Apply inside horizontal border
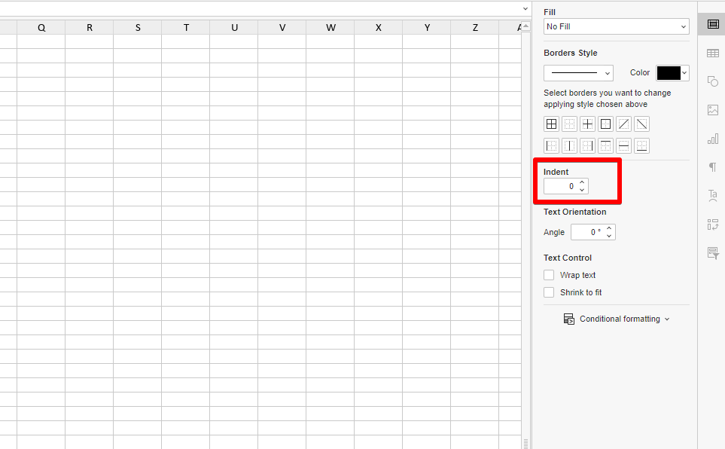The height and width of the screenshot is (449, 725). (623, 146)
